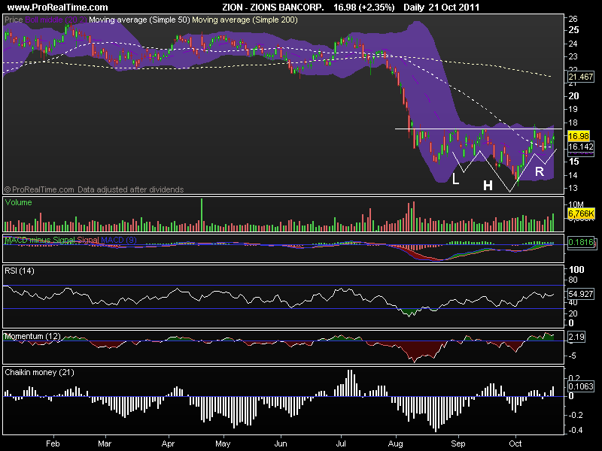This screenshot has height=451, width=602.
Task: Click the 13 mark on price axis
Action: click(573, 189)
